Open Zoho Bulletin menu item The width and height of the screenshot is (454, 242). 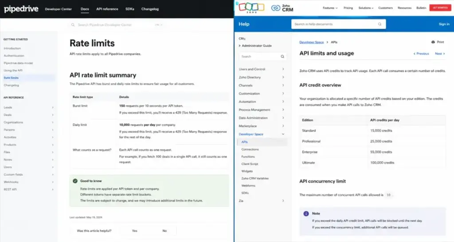421,8
